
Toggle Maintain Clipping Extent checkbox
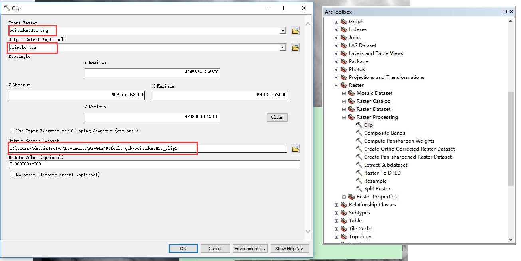(x=13, y=175)
